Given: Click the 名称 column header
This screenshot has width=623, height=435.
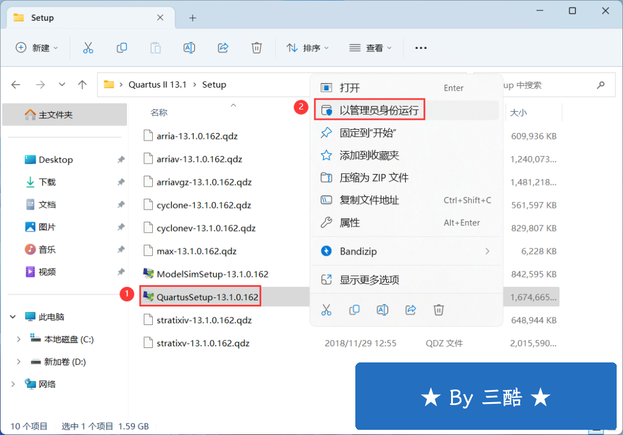Looking at the screenshot, I should [x=159, y=112].
